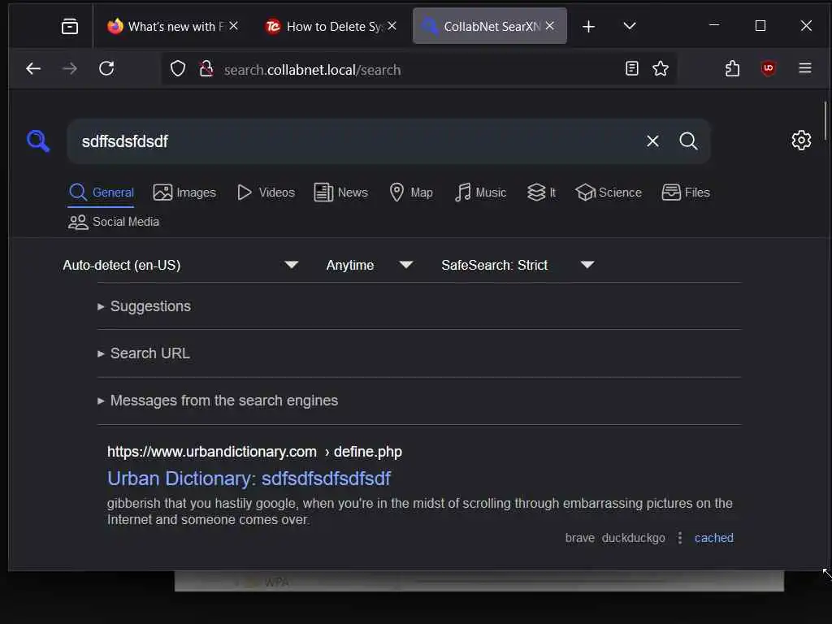This screenshot has width=832, height=624.
Task: Switch to Videos search category
Action: 266,193
